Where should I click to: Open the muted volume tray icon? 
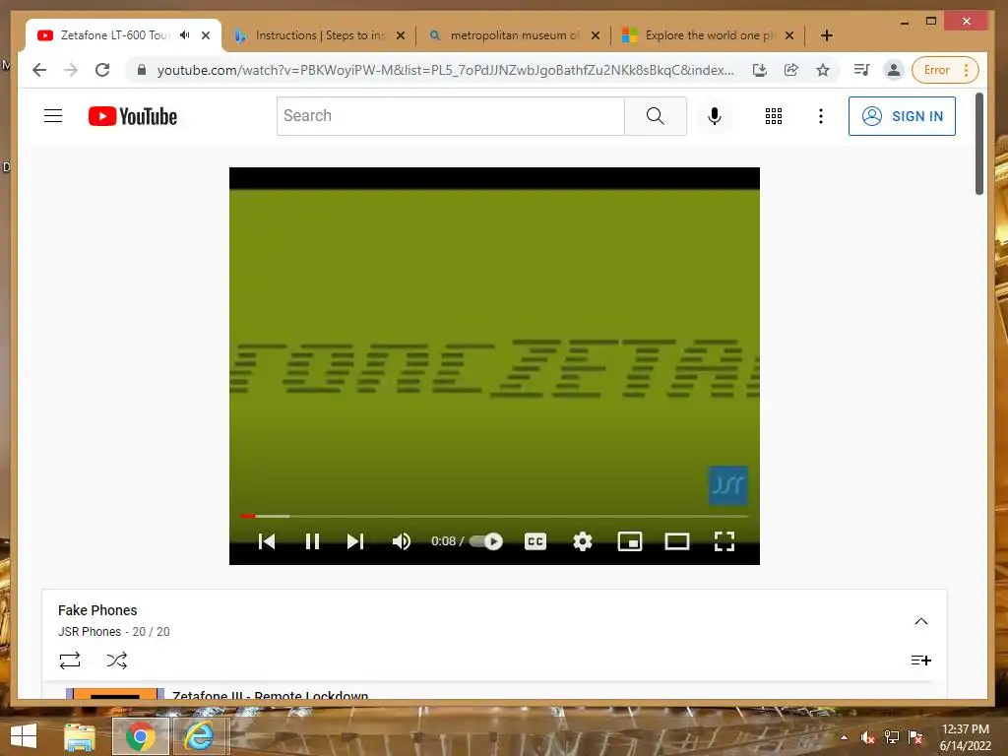click(868, 737)
